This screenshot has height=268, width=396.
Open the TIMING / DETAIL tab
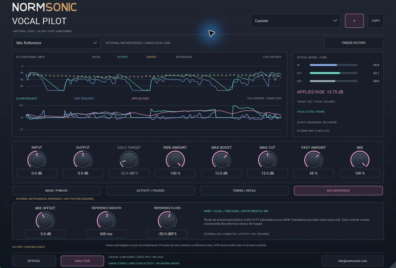pyautogui.click(x=244, y=191)
